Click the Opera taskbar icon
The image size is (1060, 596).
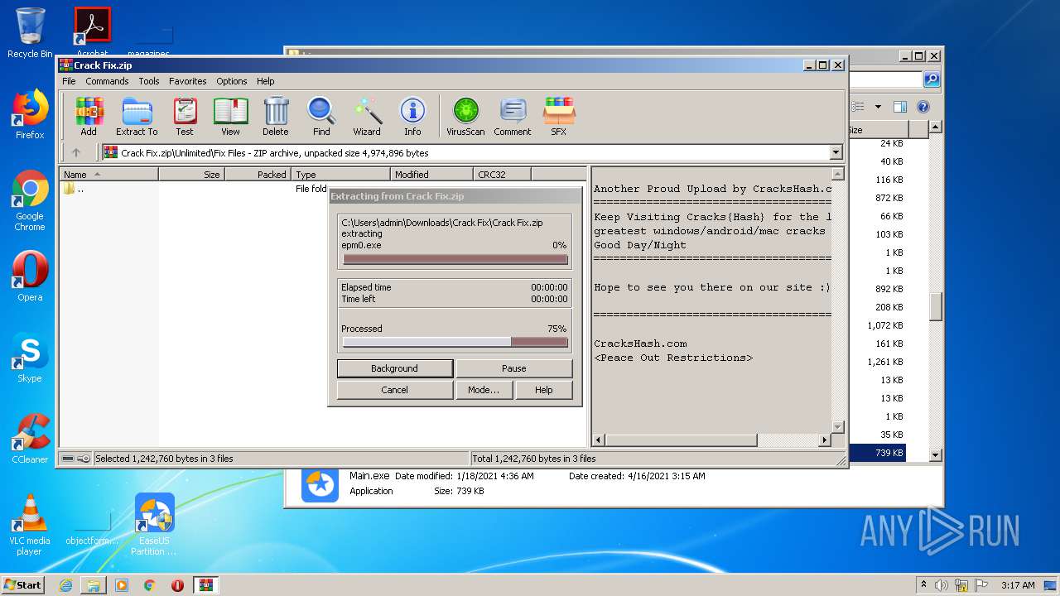pyautogui.click(x=177, y=585)
